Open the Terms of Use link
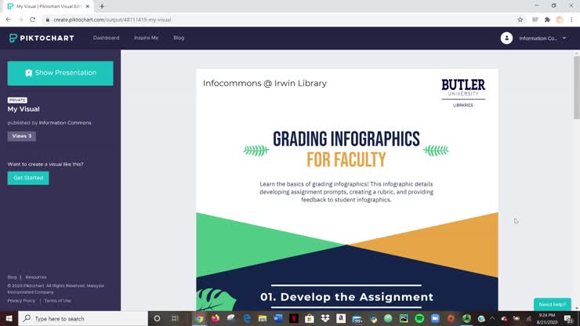This screenshot has height=326, width=580. tap(58, 301)
